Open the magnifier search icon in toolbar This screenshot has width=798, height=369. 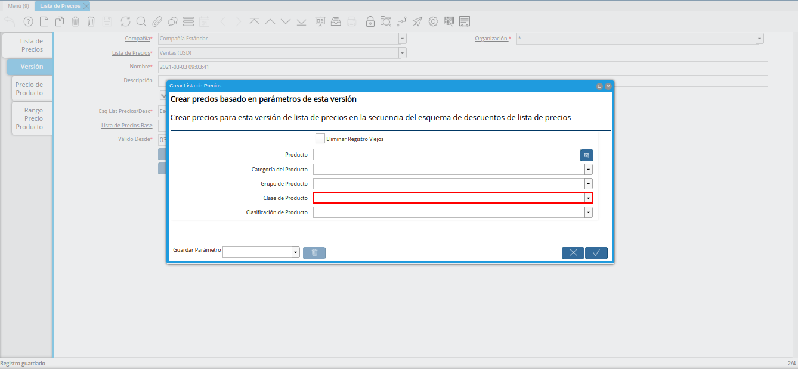(141, 22)
